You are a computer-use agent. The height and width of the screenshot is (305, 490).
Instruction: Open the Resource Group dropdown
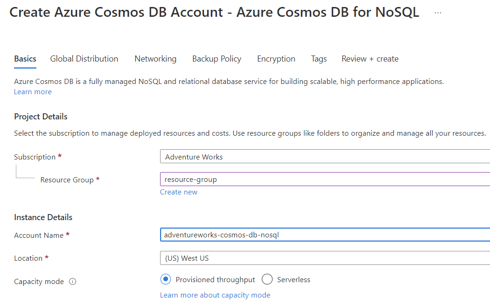(325, 179)
